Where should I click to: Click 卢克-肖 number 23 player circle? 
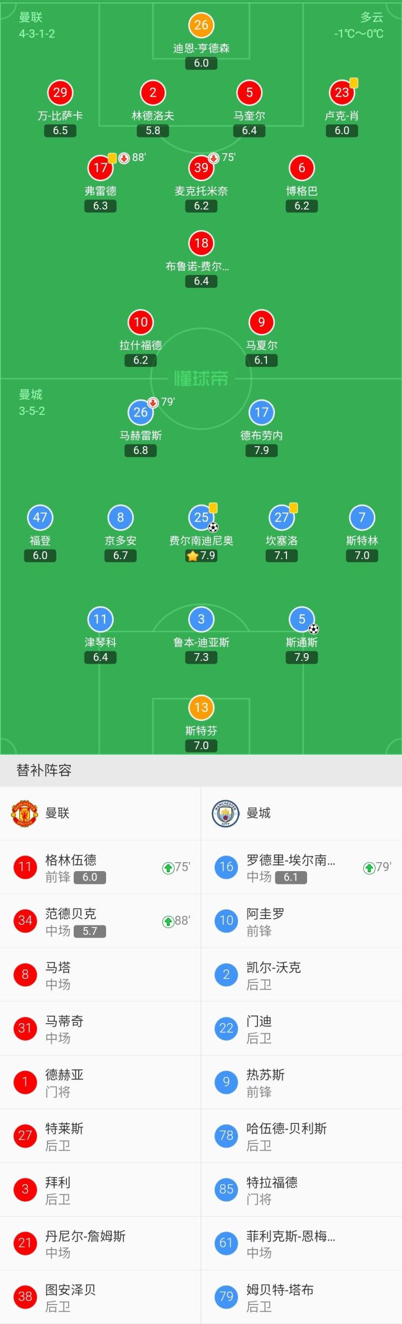tap(342, 93)
